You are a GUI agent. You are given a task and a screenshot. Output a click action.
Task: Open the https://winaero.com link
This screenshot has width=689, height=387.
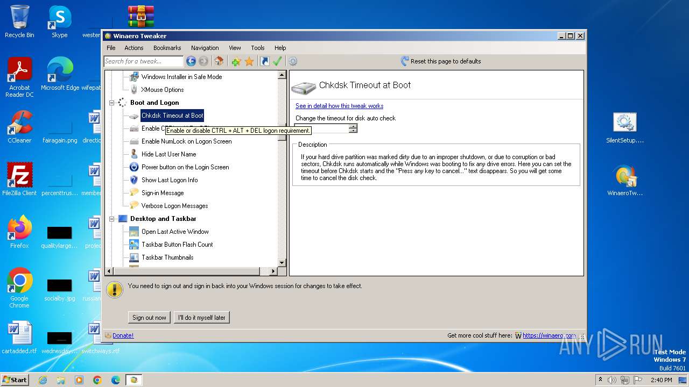(549, 335)
